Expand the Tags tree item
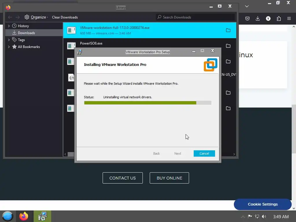Screen dimensions: 296x222 pos(9,40)
